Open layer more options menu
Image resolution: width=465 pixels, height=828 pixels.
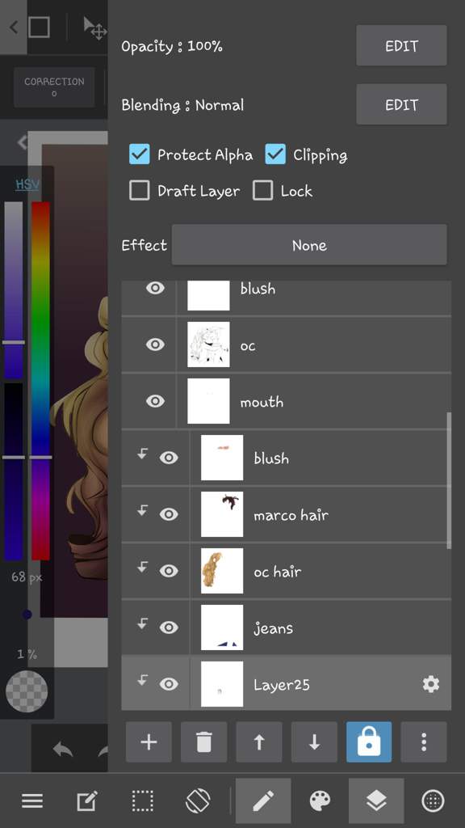click(424, 742)
